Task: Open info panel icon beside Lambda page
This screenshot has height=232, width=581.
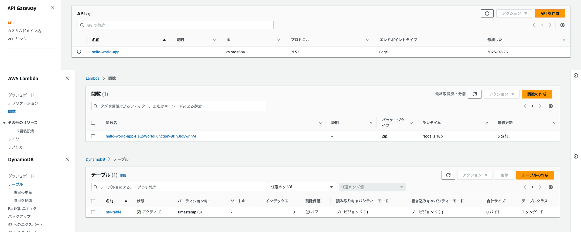Action: tap(576, 75)
